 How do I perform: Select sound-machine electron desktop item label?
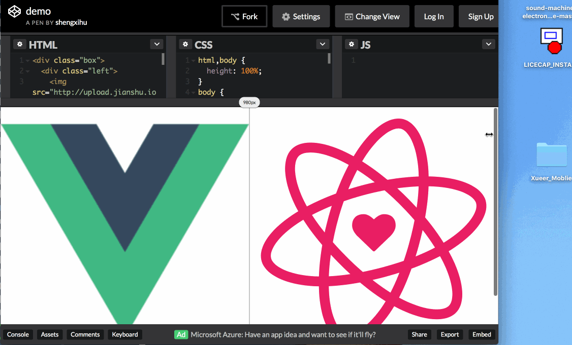[x=547, y=12]
